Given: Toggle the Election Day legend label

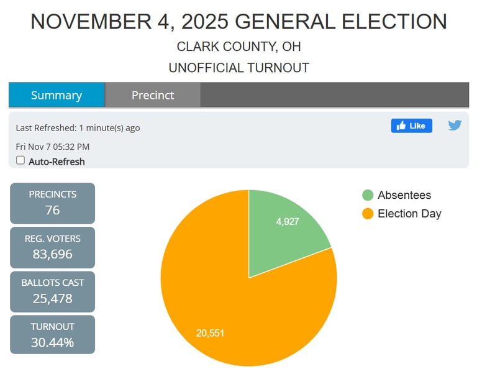Looking at the screenshot, I should point(409,214).
